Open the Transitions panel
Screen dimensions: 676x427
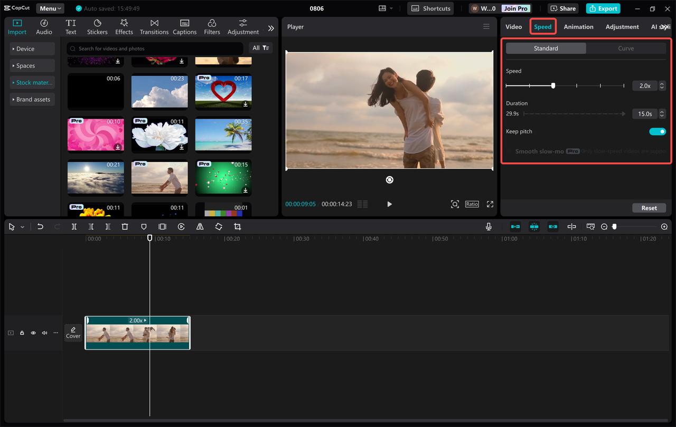(154, 26)
